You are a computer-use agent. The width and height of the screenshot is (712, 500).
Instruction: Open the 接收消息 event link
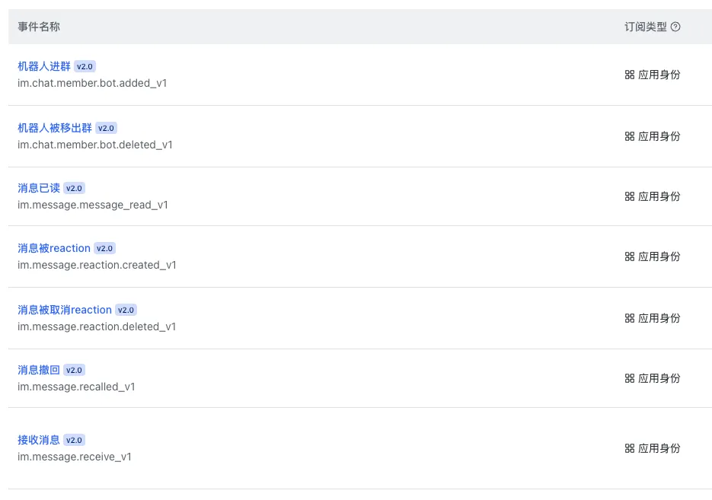click(x=39, y=440)
